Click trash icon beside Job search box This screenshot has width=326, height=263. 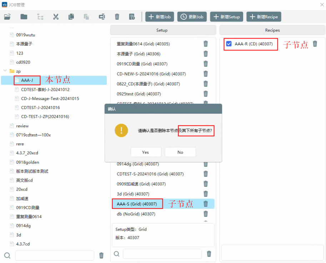point(101,255)
